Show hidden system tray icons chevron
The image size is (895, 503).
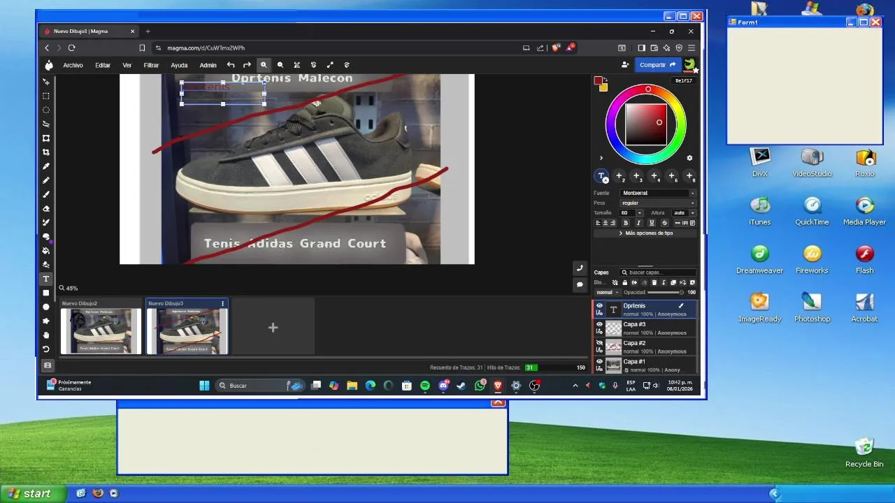point(575,386)
